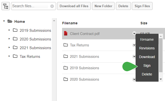Choose Revisions from the context menu
This screenshot has width=165, height=101.
point(147,48)
